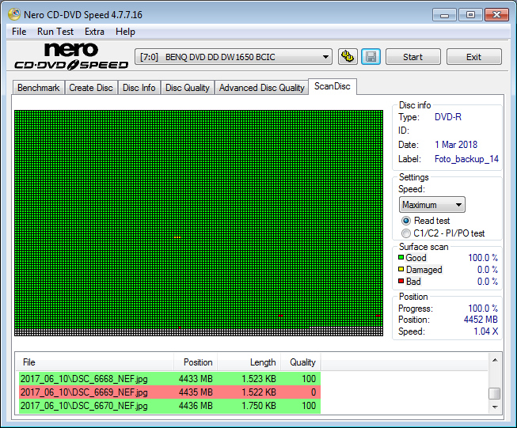Open the File menu
Viewport: 517px width, 428px height.
click(19, 32)
